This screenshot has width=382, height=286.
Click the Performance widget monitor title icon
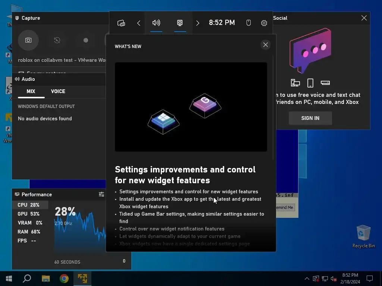tap(17, 194)
